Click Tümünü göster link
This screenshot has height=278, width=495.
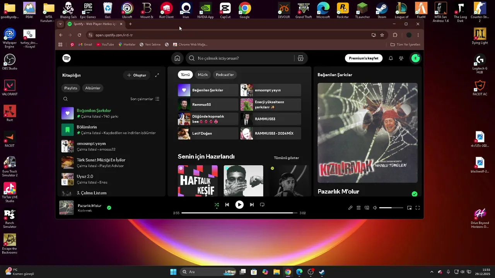286,158
